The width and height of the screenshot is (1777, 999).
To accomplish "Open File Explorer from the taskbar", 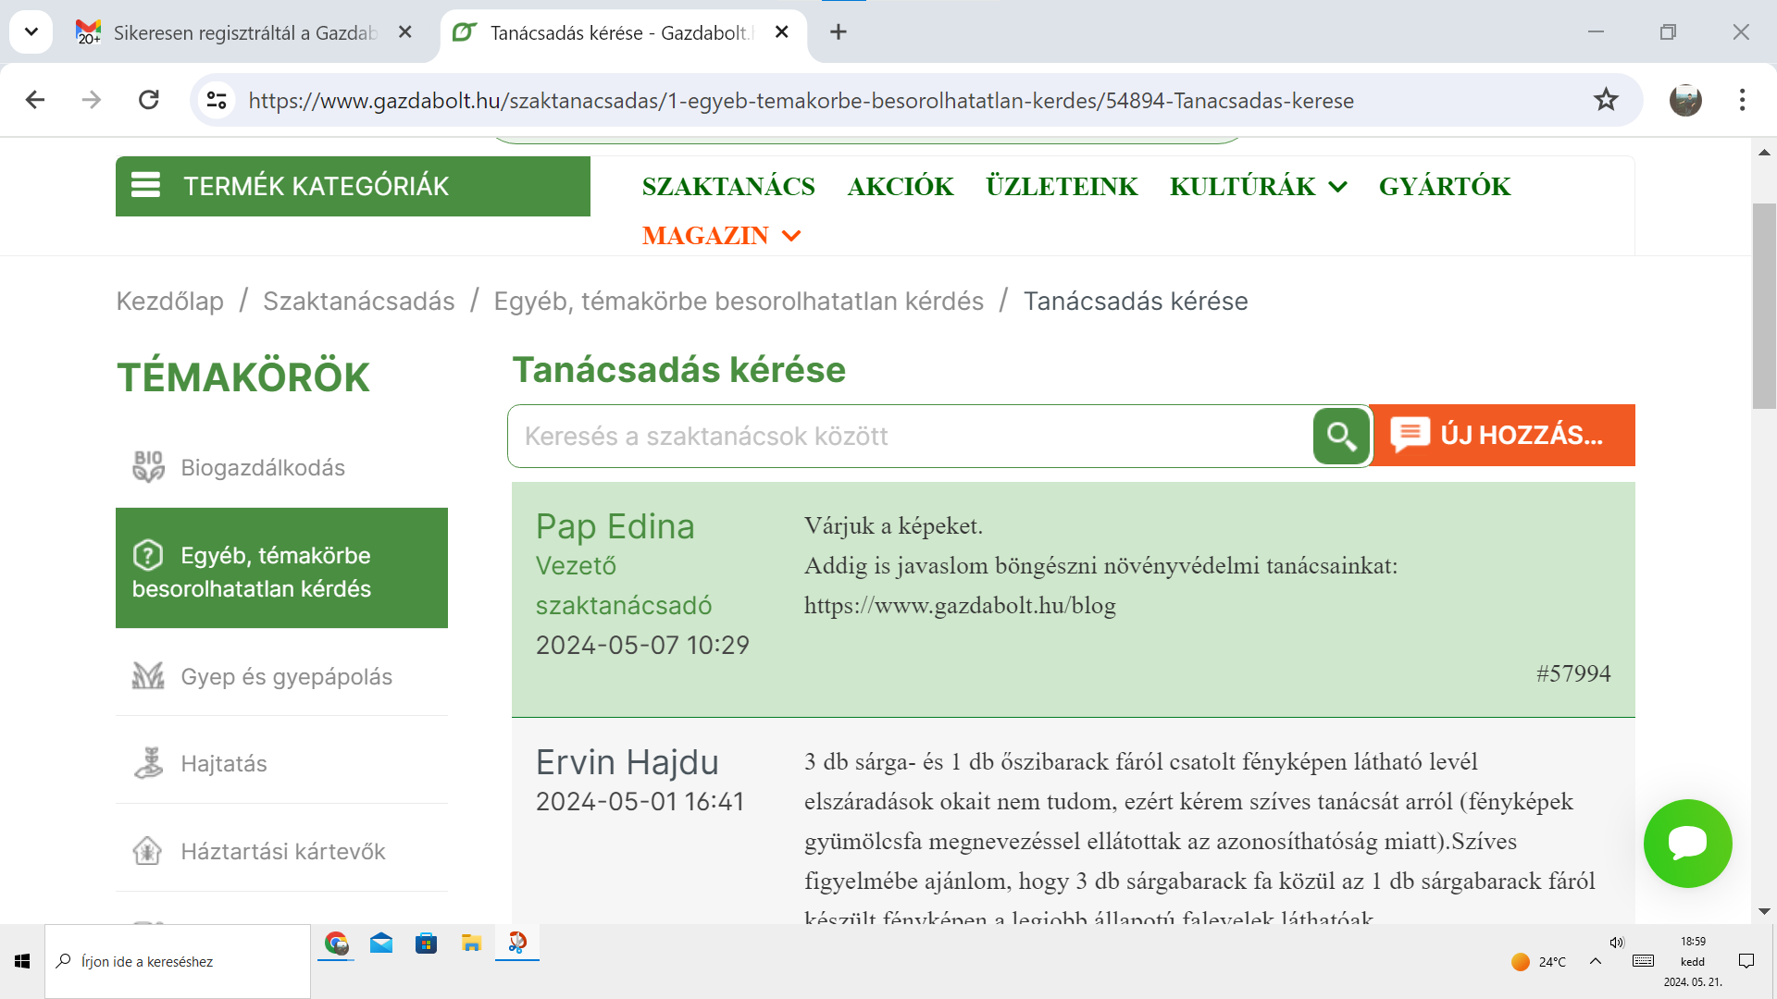I will (x=471, y=943).
